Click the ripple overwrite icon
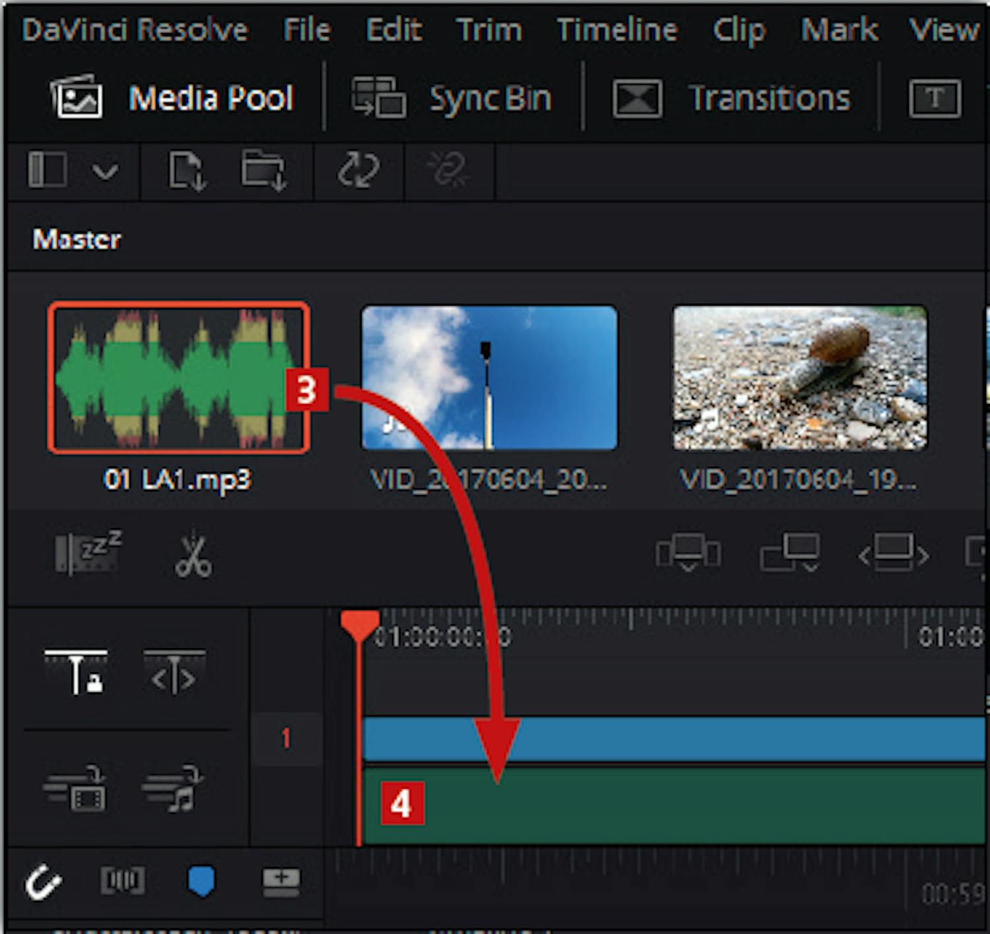Screen dimensions: 990x934 click(893, 553)
